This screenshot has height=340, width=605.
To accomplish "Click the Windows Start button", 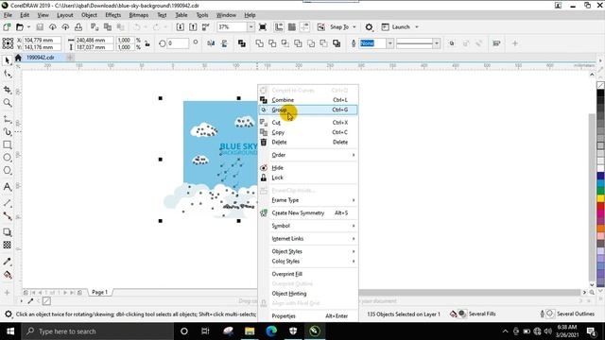I will 10,331.
